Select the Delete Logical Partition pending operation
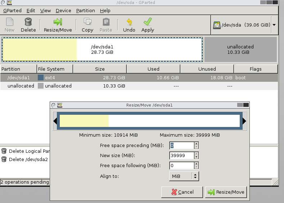This screenshot has width=284, height=203. [x=30, y=151]
